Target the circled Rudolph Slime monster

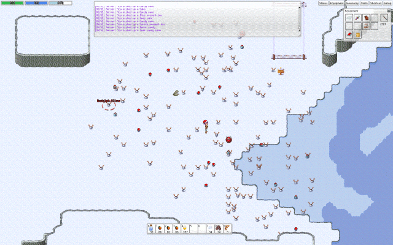(x=109, y=105)
